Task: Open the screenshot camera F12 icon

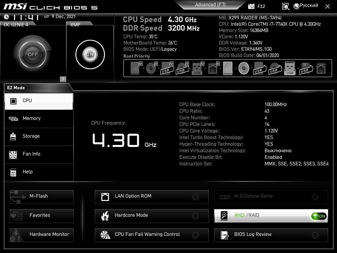Action: [x=251, y=6]
